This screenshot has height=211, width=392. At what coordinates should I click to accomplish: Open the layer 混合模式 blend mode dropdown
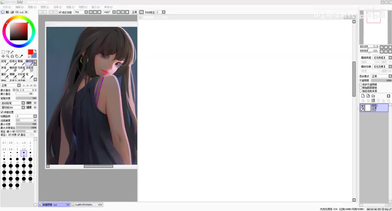tap(390, 76)
